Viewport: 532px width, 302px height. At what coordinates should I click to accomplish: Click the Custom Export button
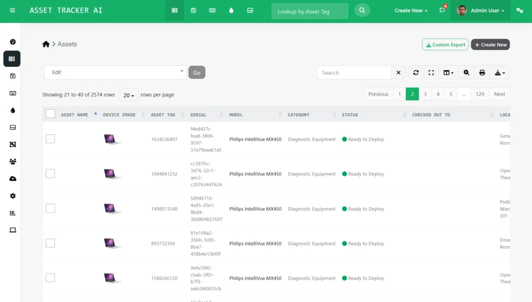(445, 45)
